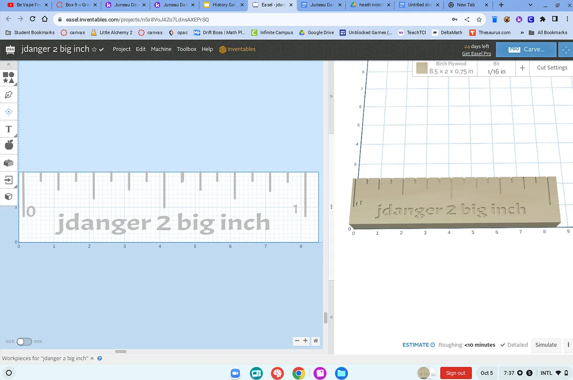Open the Files app on shelf
Viewport: 573px width, 380px height.
click(341, 373)
